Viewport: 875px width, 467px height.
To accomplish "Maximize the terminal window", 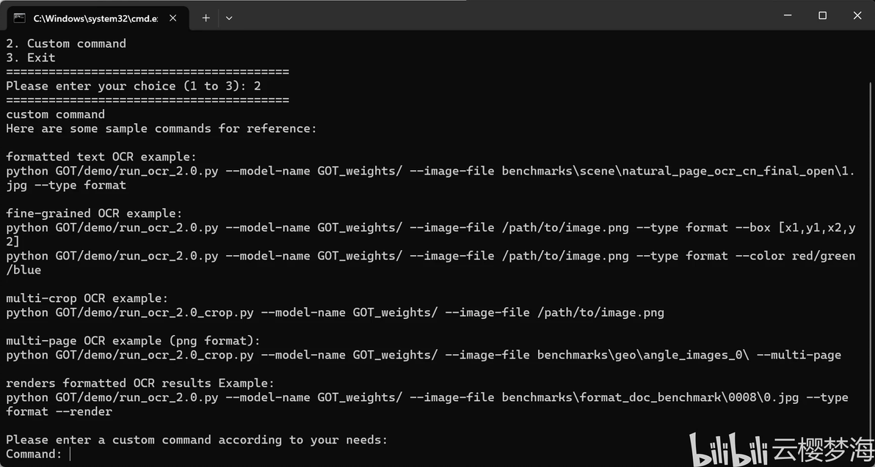I will click(x=823, y=15).
